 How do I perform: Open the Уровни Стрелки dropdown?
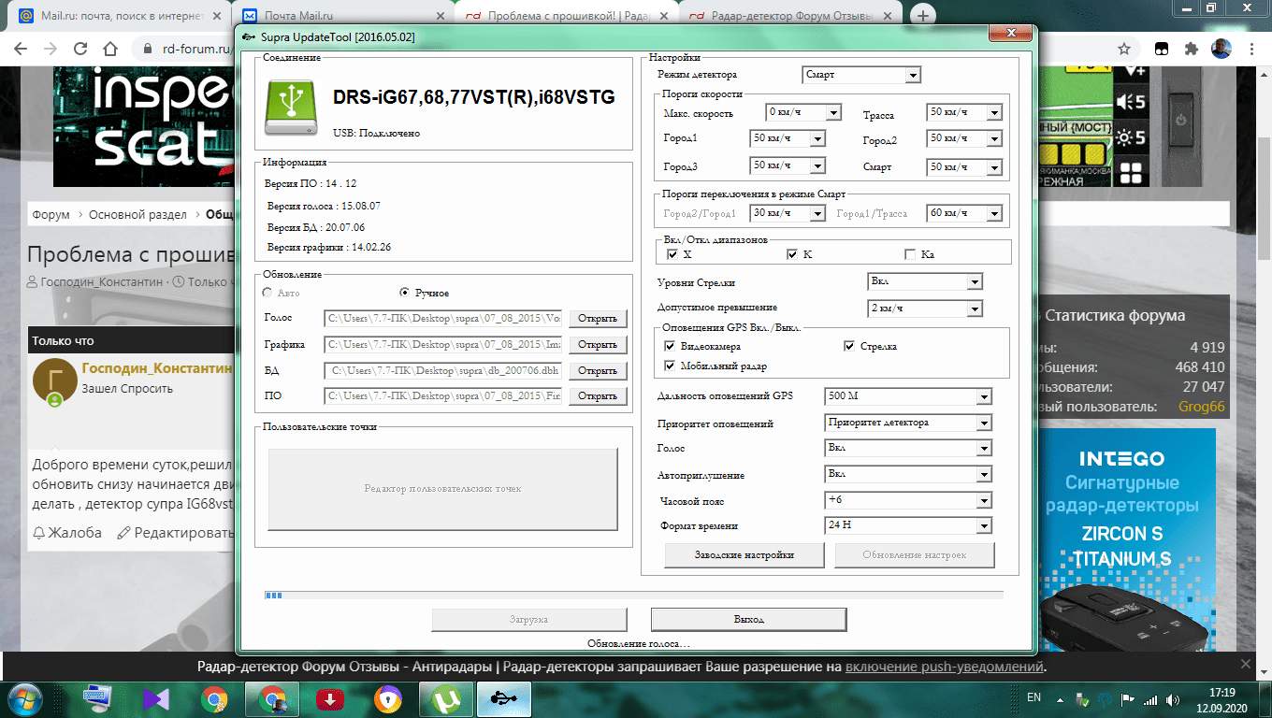pos(926,281)
